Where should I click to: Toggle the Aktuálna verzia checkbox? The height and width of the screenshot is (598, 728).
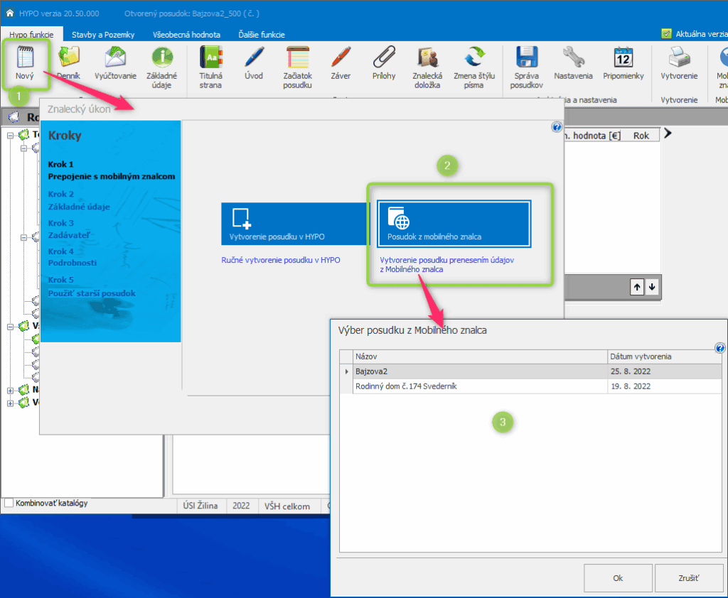coord(666,34)
